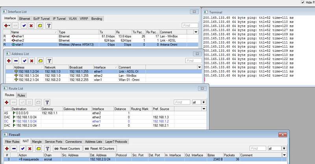Click the yellow comment icon in Firewall
This screenshot has width=315, height=164.
pos(39,149)
